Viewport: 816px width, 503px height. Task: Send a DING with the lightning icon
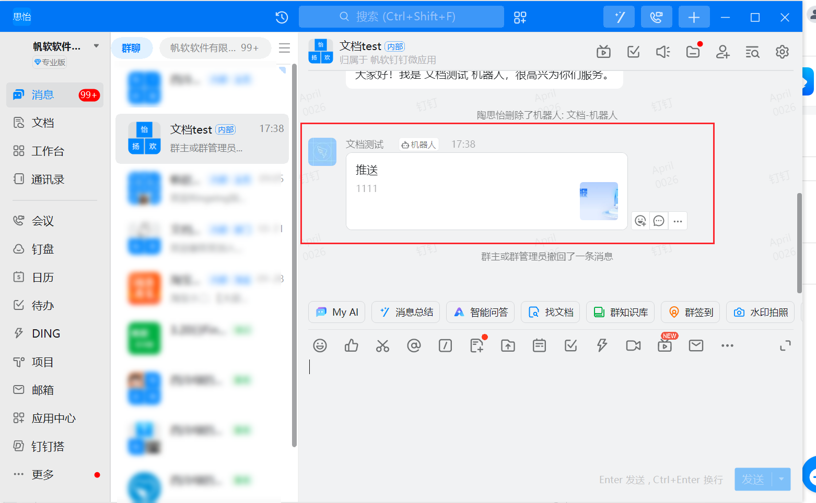click(x=602, y=345)
